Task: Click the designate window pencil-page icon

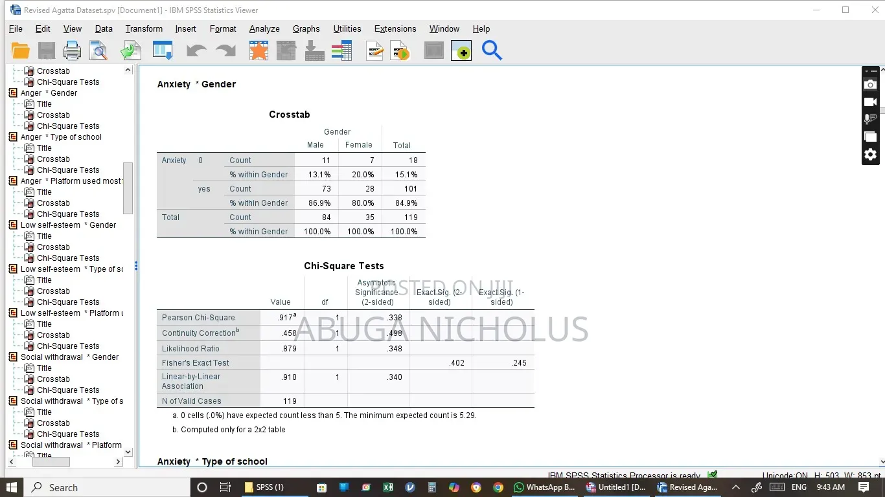Action: (374, 50)
